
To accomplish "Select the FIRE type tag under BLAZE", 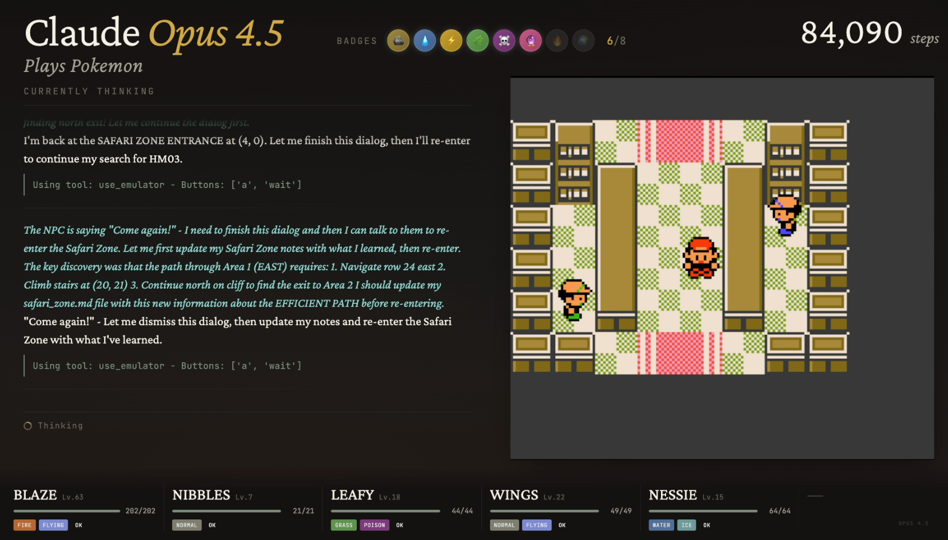I will [x=25, y=525].
